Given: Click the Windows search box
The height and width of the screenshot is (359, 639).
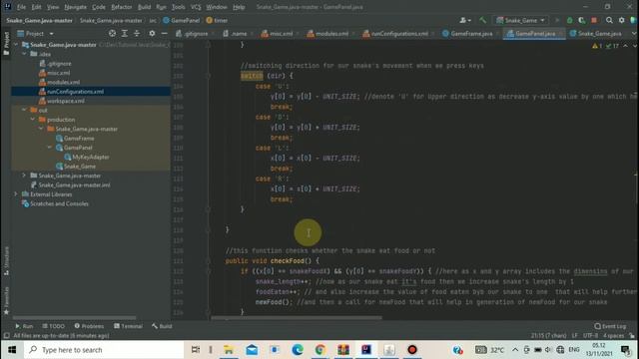Looking at the screenshot, I should tap(104, 350).
